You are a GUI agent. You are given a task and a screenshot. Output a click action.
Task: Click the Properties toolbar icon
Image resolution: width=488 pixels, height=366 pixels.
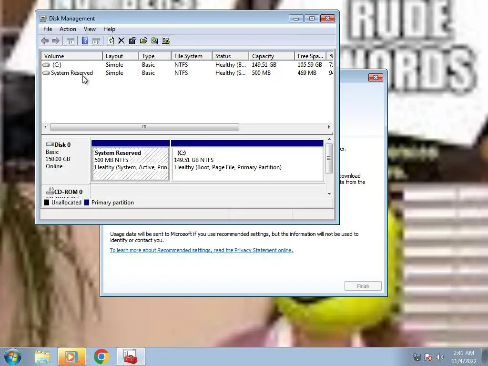pos(132,41)
